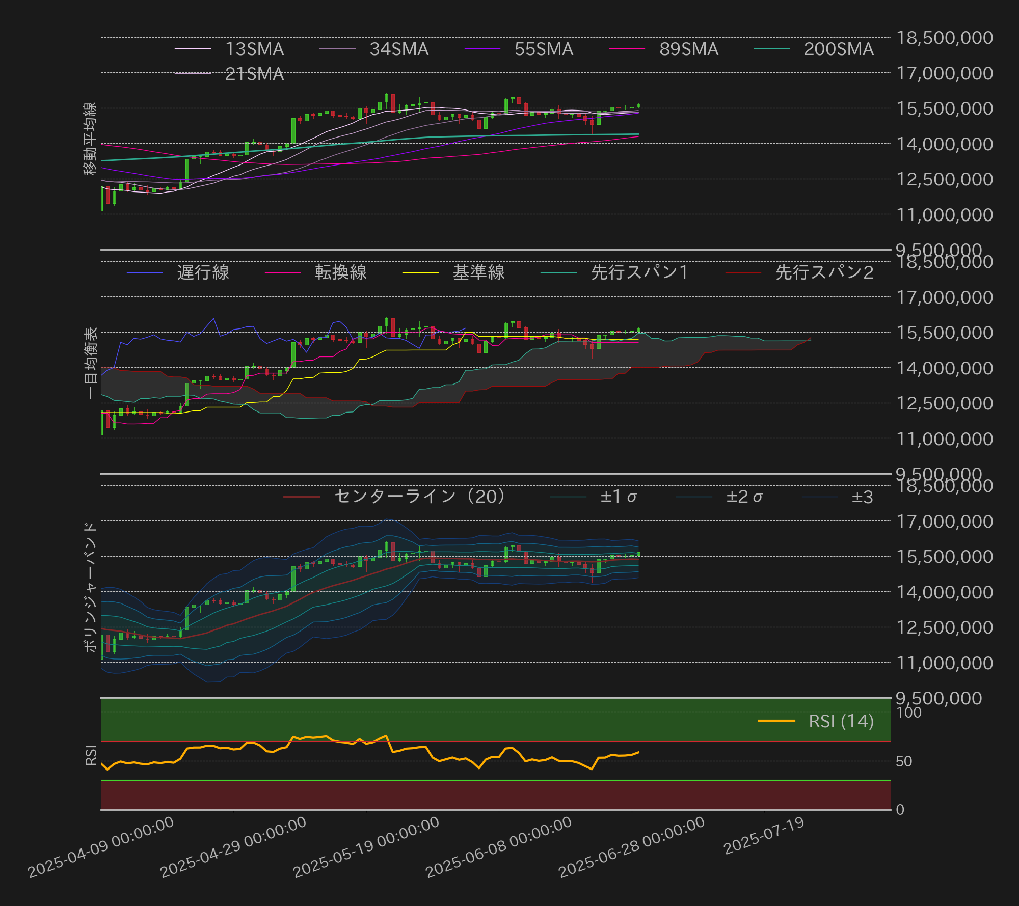Screen dimensions: 1019x906
Task: Click the 移動平均線 axis title
Action: pyautogui.click(x=90, y=139)
